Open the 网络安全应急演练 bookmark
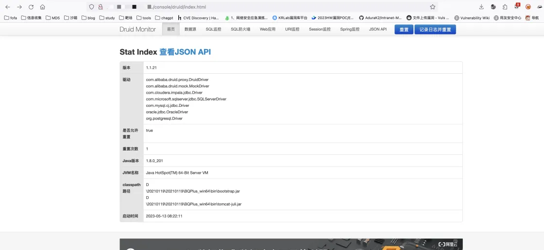Screen dimensions: 544x250 click(x=246, y=17)
